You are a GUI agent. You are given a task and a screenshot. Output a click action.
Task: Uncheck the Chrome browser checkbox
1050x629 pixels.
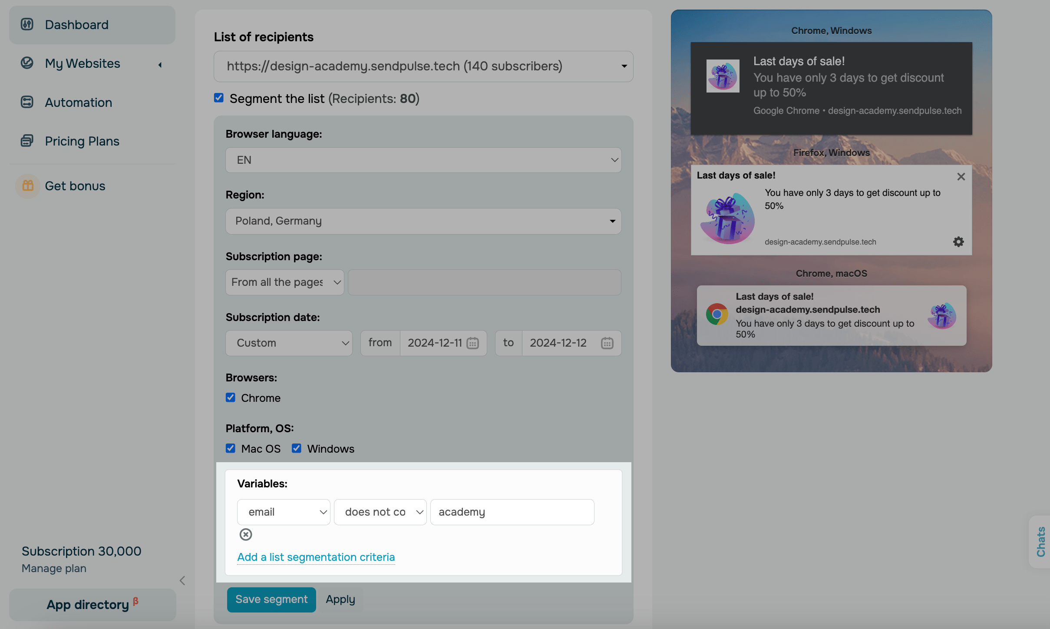pos(231,397)
